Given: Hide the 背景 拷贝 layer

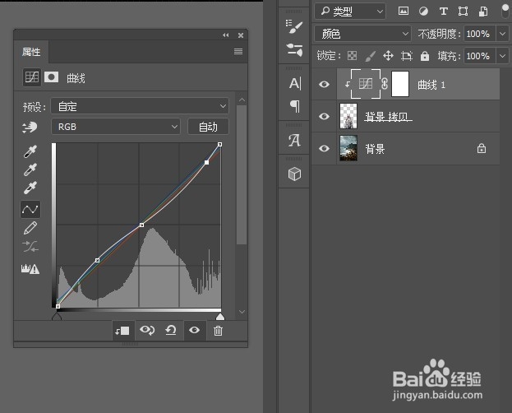Looking at the screenshot, I should [324, 116].
